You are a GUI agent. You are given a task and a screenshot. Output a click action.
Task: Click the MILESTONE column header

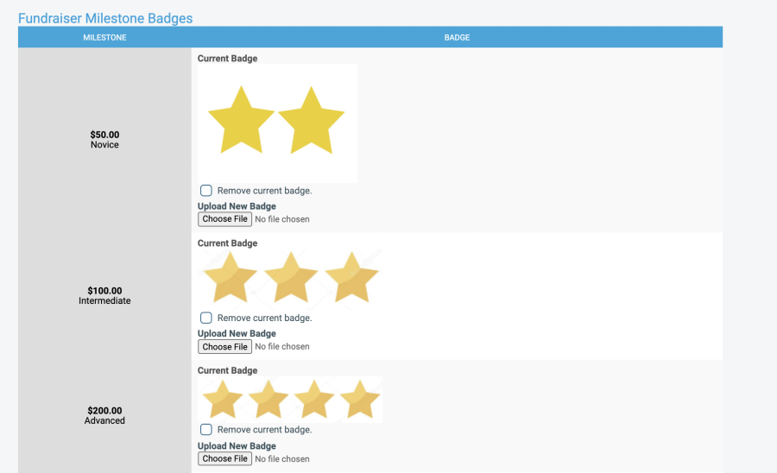click(104, 38)
